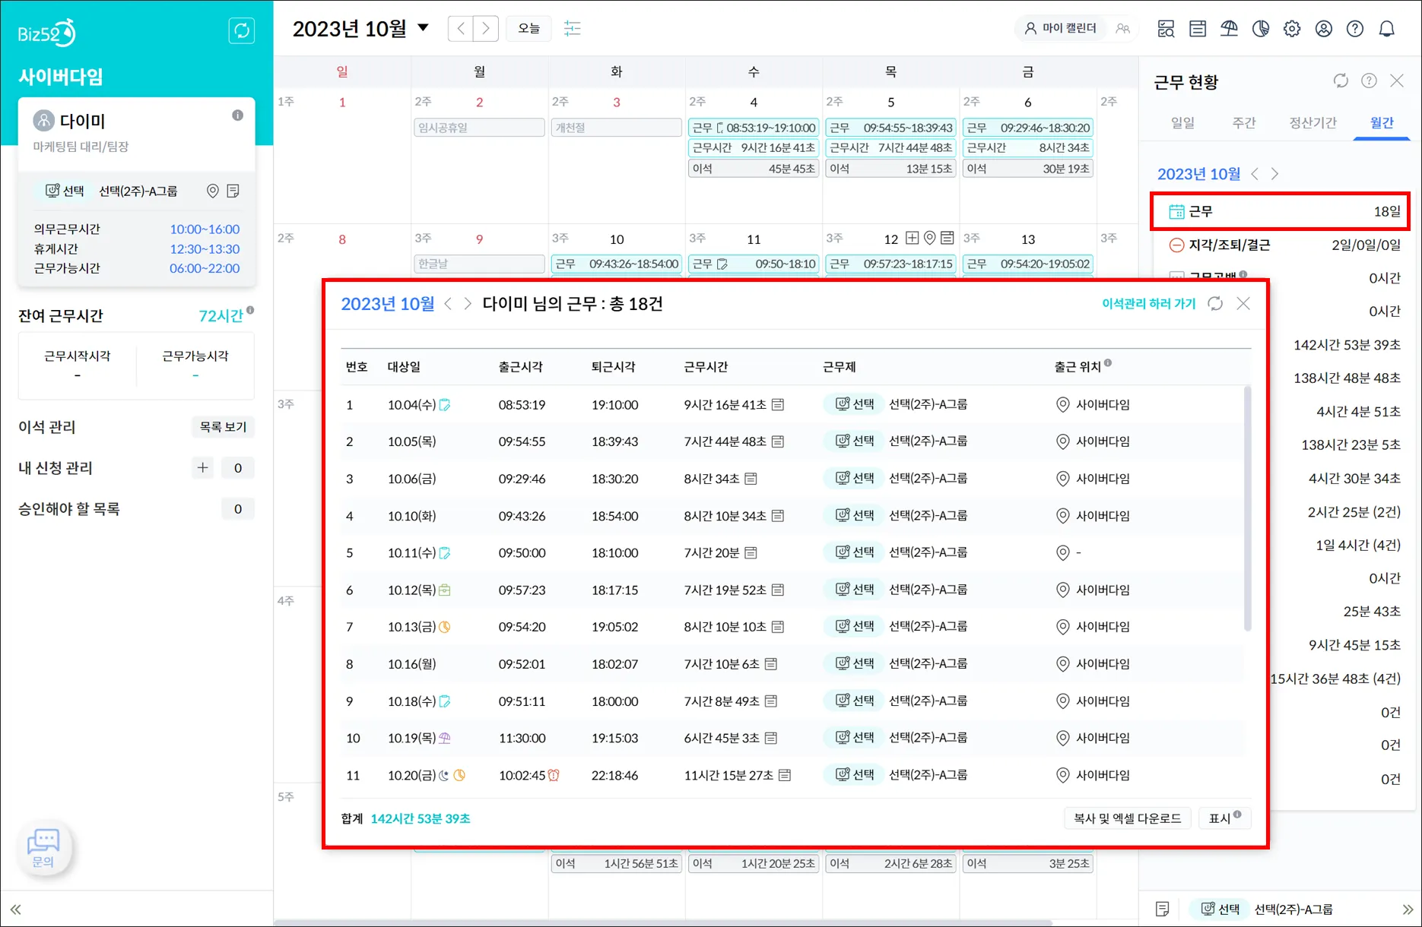Viewport: 1422px width, 927px height.
Task: Close the 다이미 님의 근무 popup
Action: point(1243,304)
